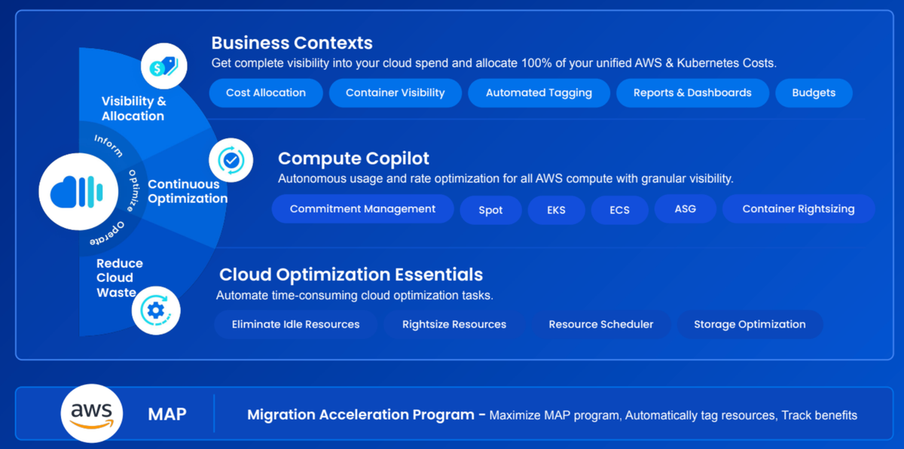Viewport: 904px width, 449px height.
Task: Choose Resource Scheduler
Action: pos(600,324)
